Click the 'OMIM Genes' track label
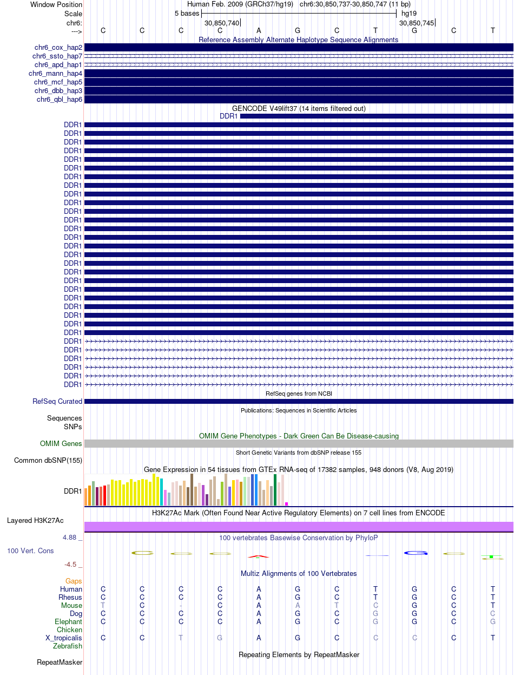Image resolution: width=514 pixels, height=675 pixels. (61, 444)
